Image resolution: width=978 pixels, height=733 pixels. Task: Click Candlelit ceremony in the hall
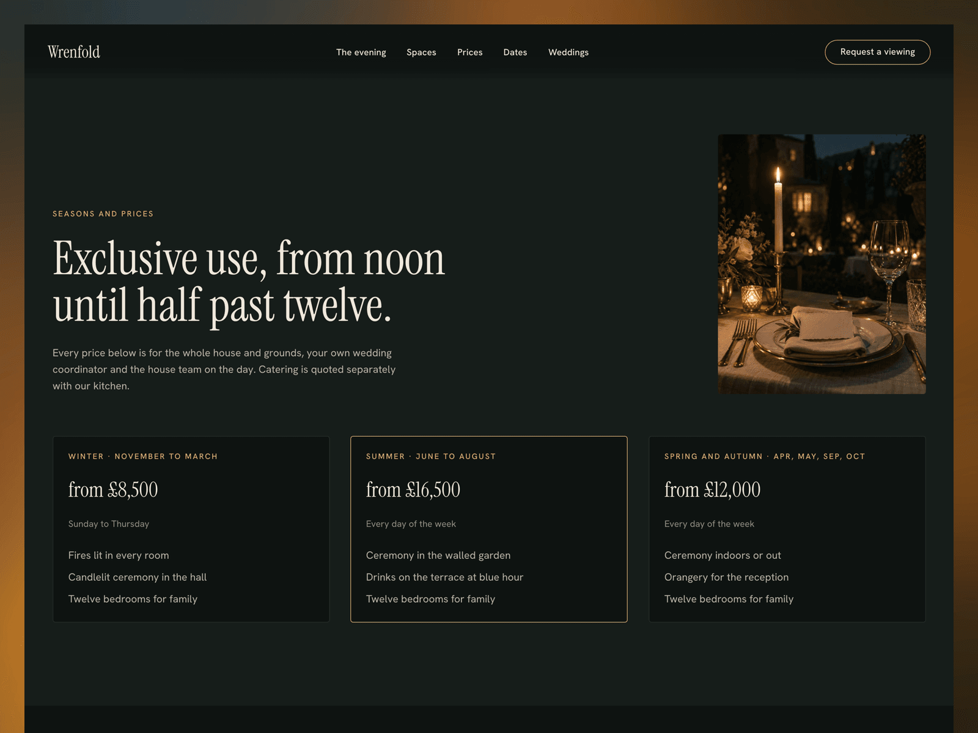tap(138, 577)
